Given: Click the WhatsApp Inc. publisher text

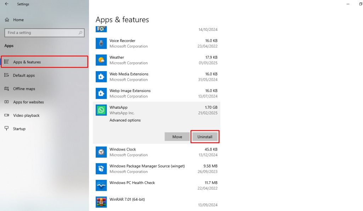Looking at the screenshot, I should 122,113.
